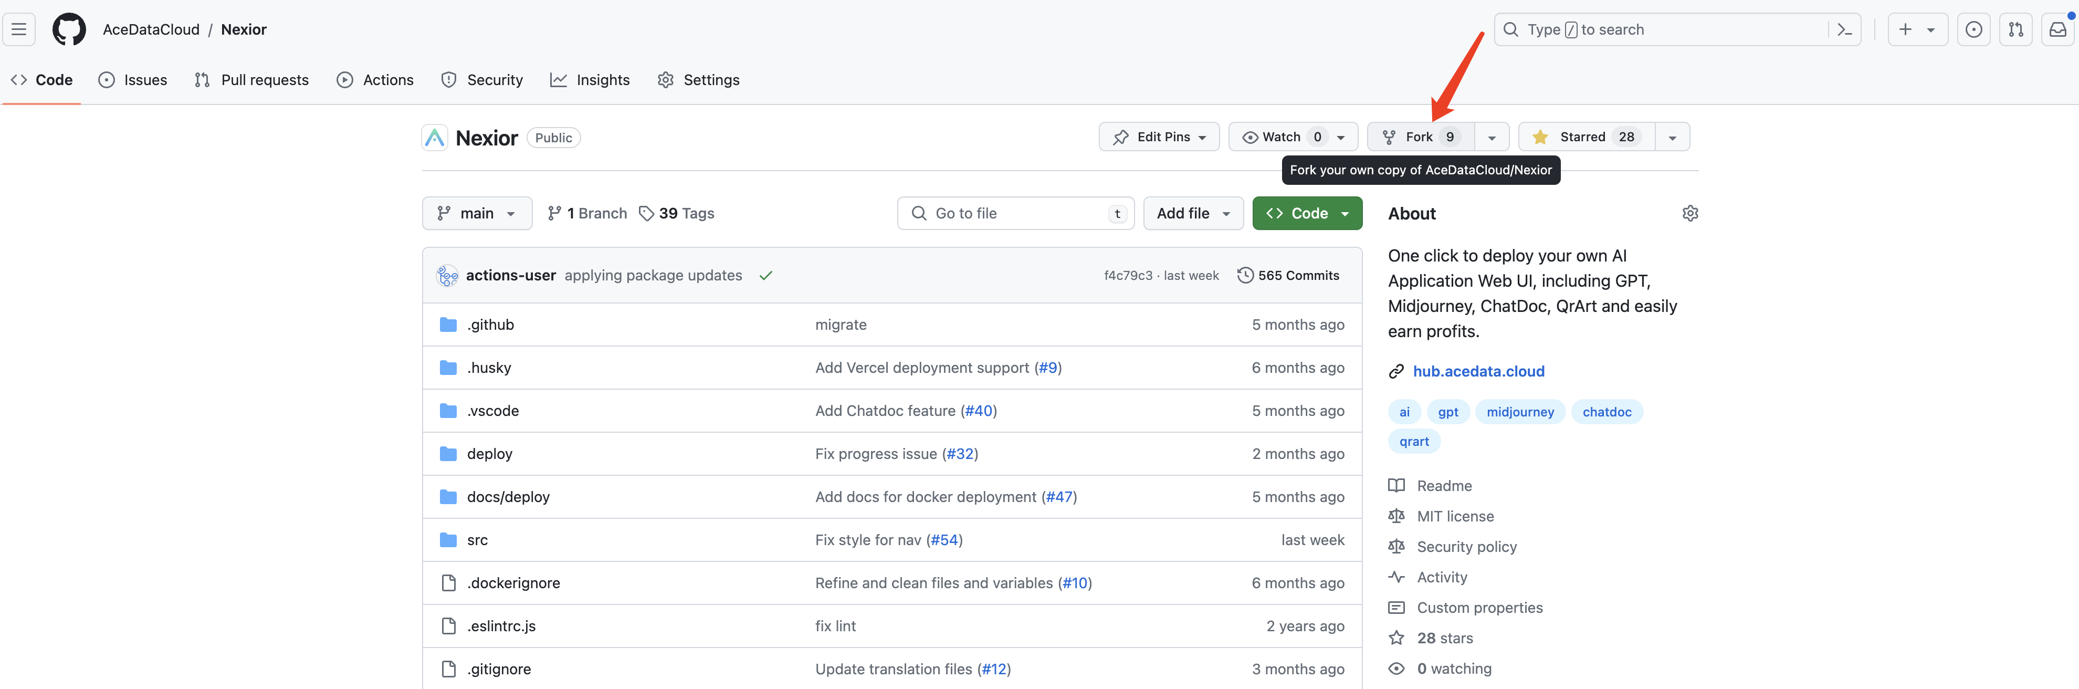The image size is (2079, 689).
Task: Open the command palette icon
Action: 1844,30
